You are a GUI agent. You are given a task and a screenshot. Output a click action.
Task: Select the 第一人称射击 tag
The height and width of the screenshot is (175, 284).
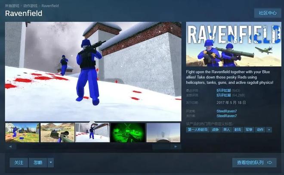pos(198,130)
